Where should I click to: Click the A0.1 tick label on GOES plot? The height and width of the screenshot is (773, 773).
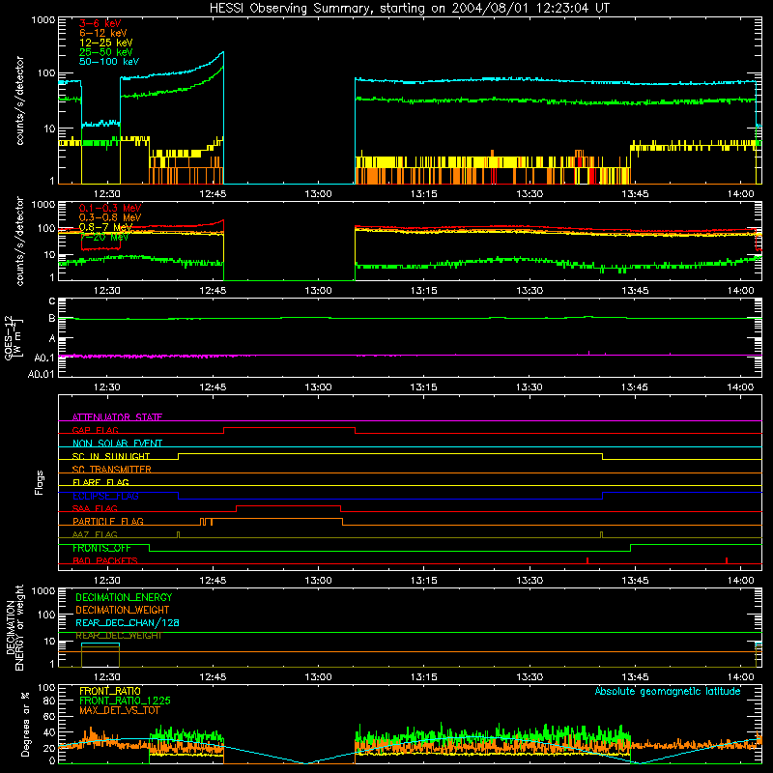point(45,358)
